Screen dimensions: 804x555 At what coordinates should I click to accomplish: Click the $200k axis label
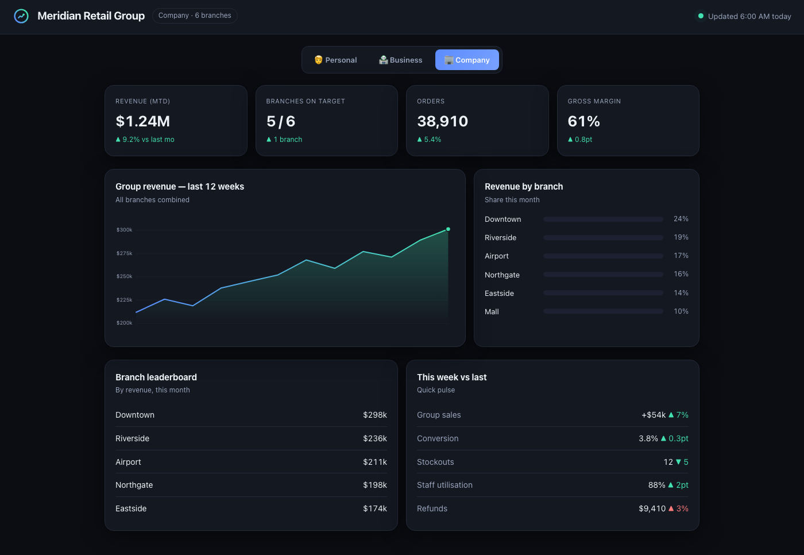[124, 323]
